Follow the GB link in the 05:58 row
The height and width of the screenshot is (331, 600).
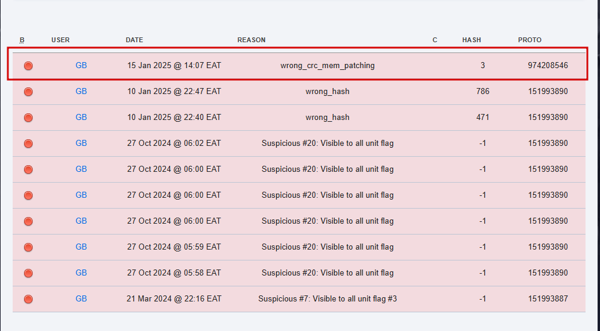coord(81,273)
